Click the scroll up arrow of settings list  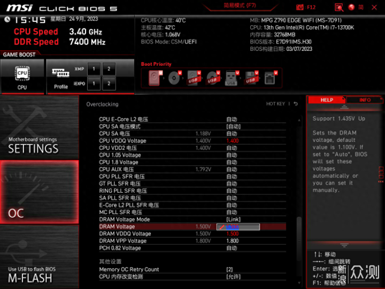click(299, 120)
